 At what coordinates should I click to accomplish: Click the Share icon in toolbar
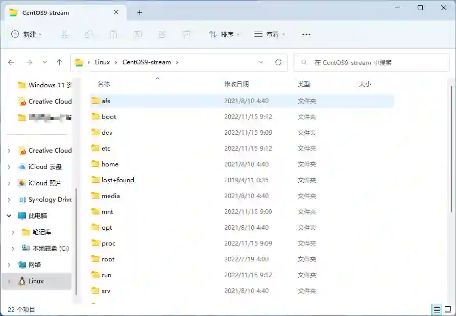(162, 34)
